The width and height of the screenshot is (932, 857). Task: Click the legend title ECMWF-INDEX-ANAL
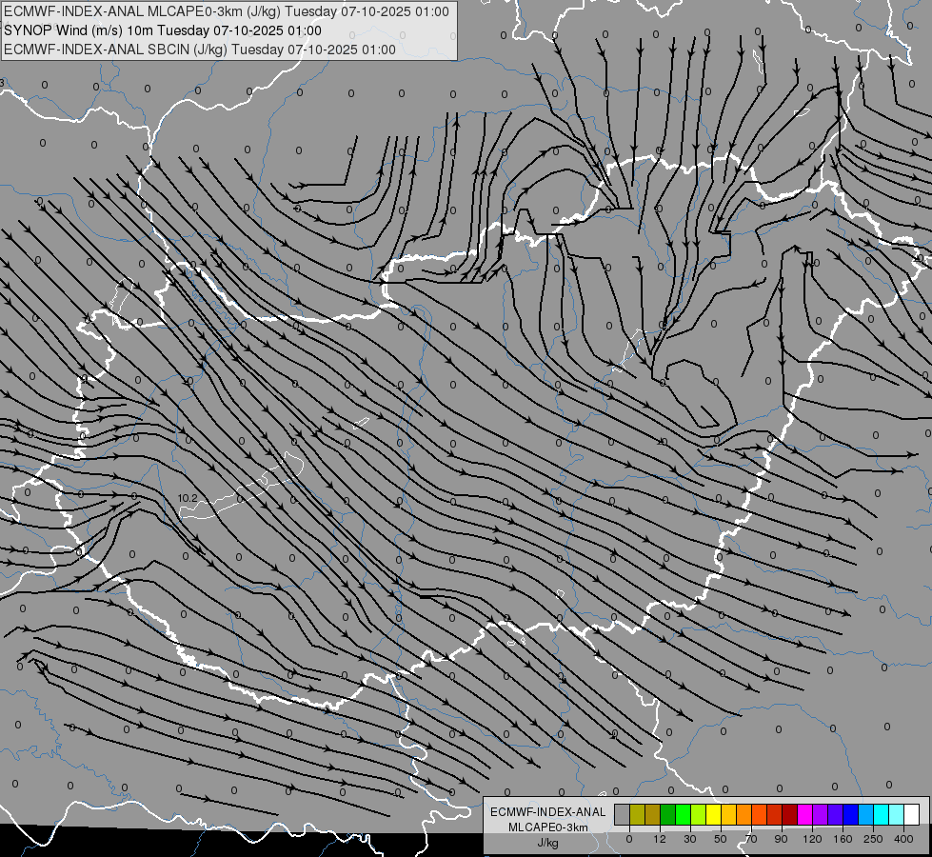548,812
